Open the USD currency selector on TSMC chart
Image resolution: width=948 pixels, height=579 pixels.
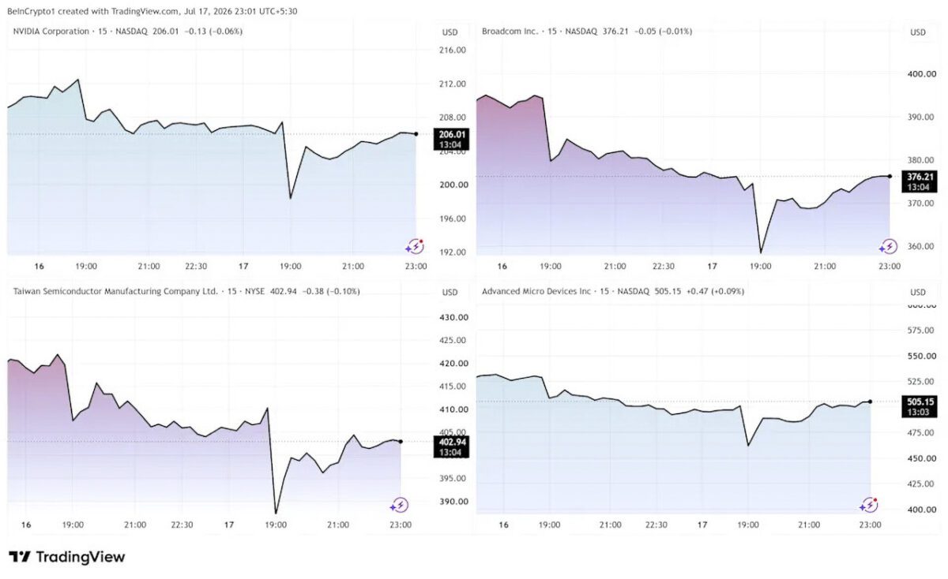pos(450,293)
